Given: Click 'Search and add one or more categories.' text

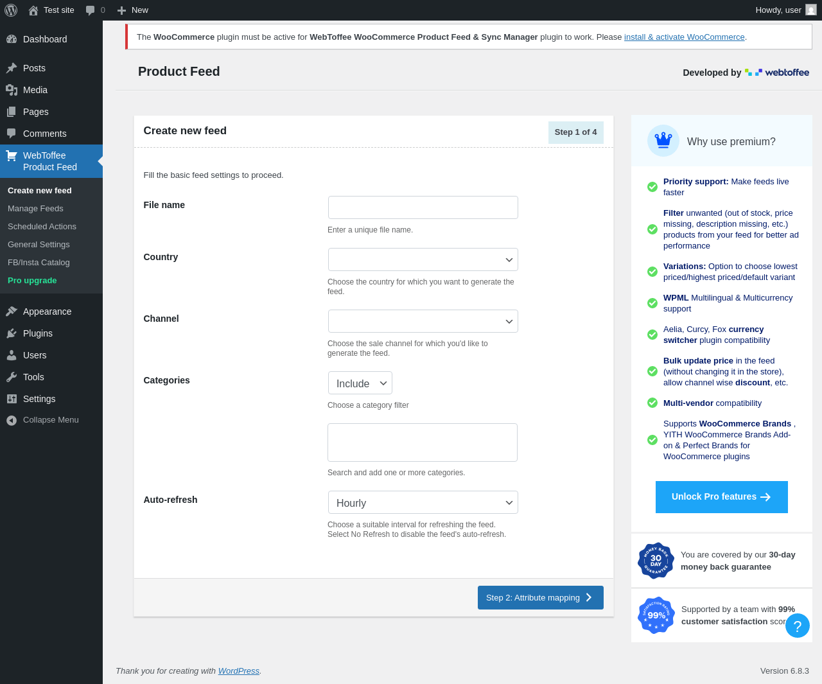Looking at the screenshot, I should pos(396,473).
